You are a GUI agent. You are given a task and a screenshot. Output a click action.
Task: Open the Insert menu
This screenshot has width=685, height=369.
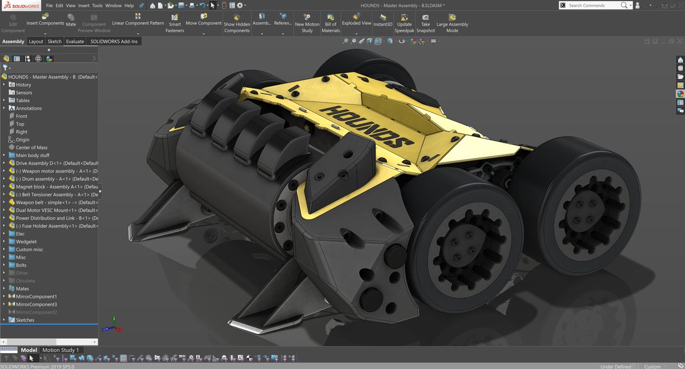pos(83,5)
